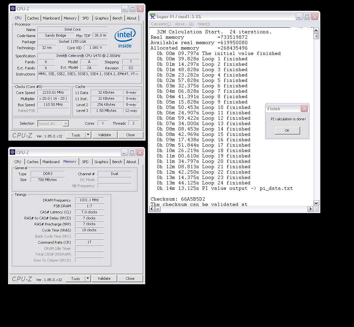Click Cycle Time value 18 clocks
Image resolution: width=354 pixels, height=327 pixels.
tap(89, 230)
